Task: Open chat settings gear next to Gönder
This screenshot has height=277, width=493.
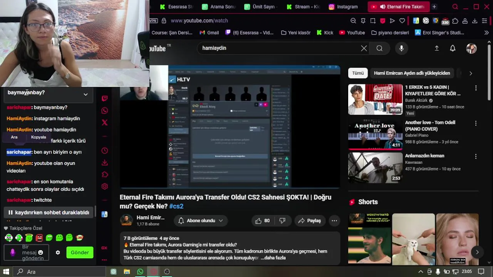Action: click(x=58, y=252)
